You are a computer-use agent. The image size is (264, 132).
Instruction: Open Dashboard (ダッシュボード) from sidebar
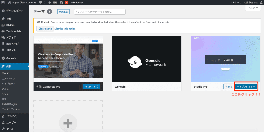coord(14,11)
